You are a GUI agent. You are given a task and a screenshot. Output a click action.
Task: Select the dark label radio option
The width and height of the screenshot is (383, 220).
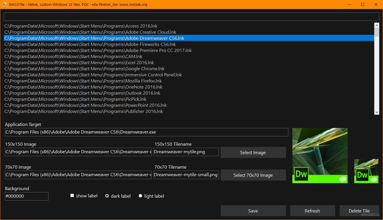pyautogui.click(x=107, y=196)
